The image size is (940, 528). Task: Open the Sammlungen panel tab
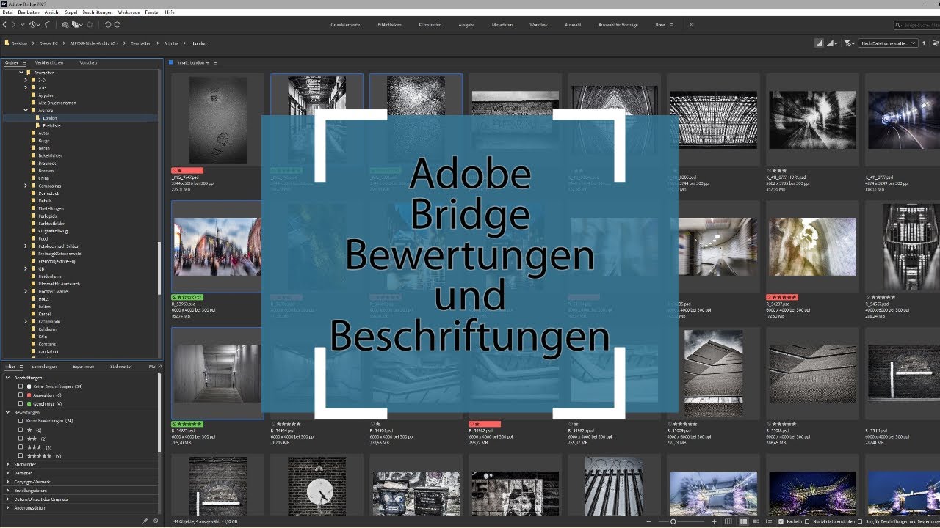(43, 366)
